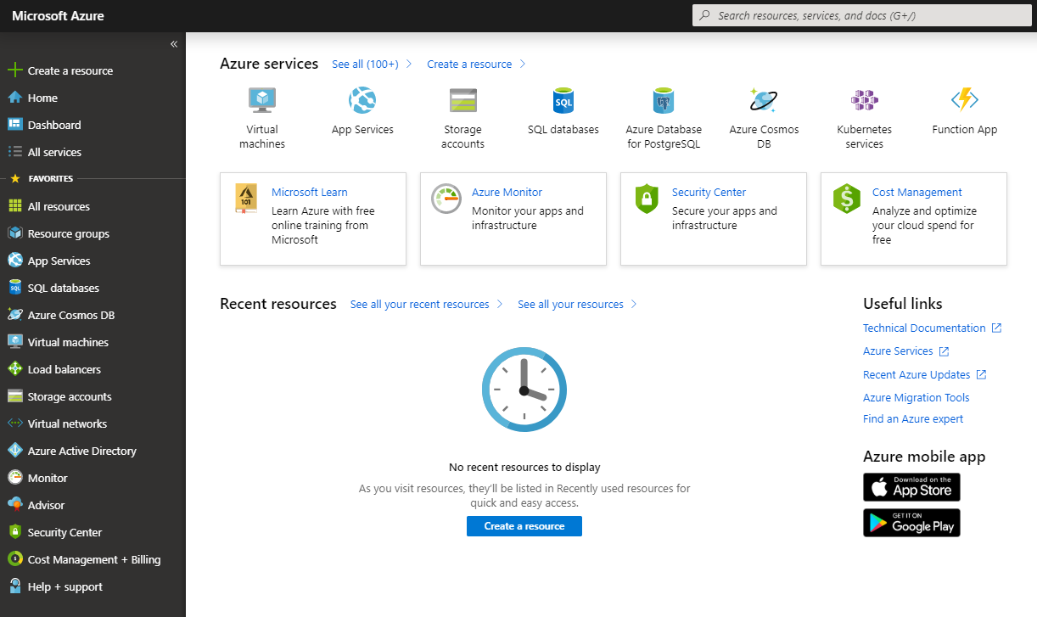Click the Security Center shield card icon
The height and width of the screenshot is (617, 1037).
pyautogui.click(x=647, y=199)
